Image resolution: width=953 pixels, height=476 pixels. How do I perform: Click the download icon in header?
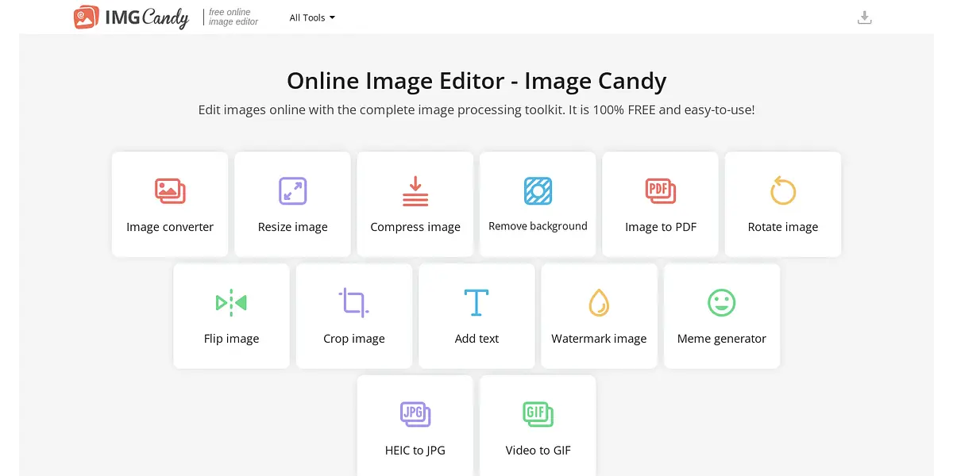(865, 17)
